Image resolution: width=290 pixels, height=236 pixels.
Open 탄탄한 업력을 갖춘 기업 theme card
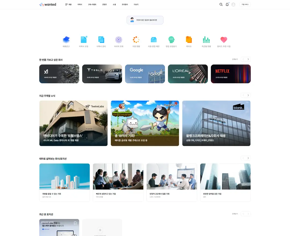click(226, 183)
